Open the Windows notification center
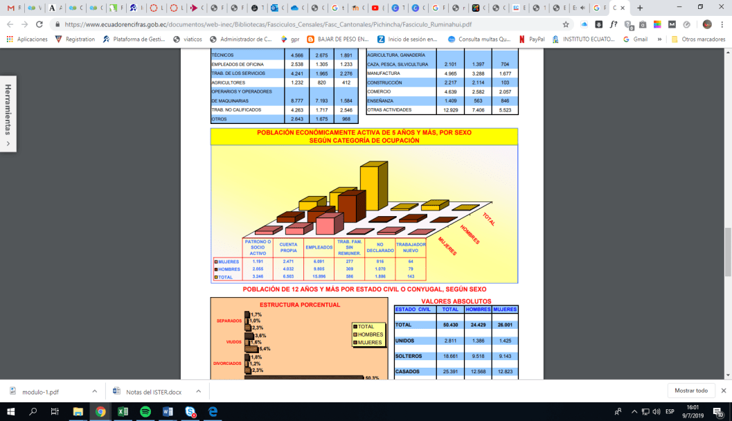The image size is (732, 421). click(719, 411)
